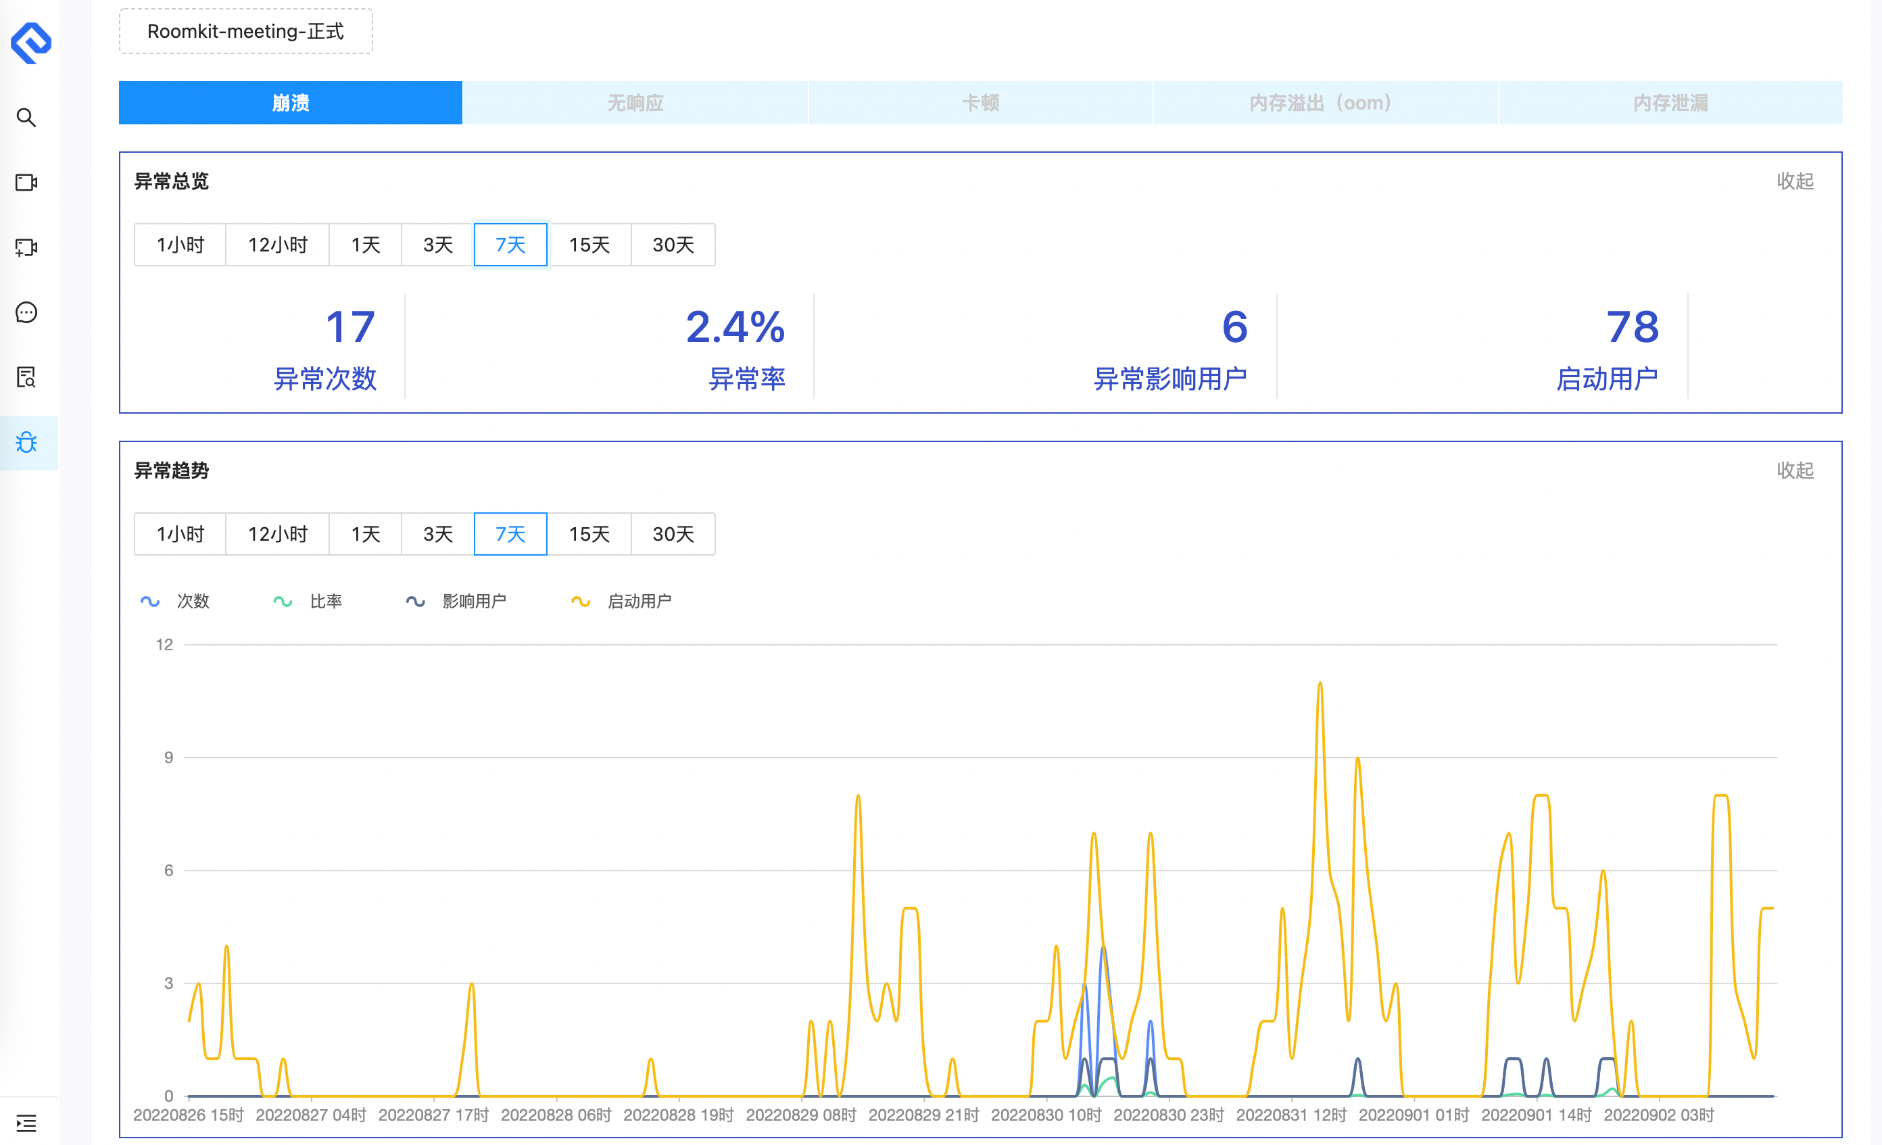This screenshot has width=1882, height=1145.
Task: Select 12小时 range in 异常总览
Action: 278,245
